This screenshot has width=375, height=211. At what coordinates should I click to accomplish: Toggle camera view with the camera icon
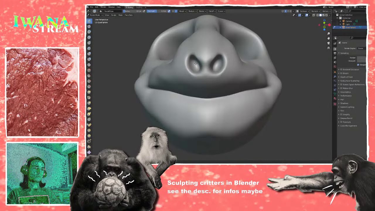point(328,43)
